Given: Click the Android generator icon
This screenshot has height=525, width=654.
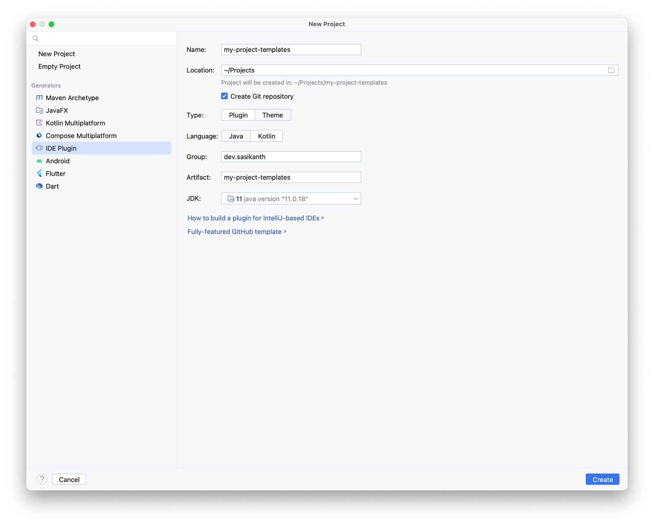Looking at the screenshot, I should point(39,161).
